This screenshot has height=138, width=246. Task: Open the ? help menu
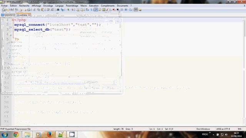pos(131,6)
